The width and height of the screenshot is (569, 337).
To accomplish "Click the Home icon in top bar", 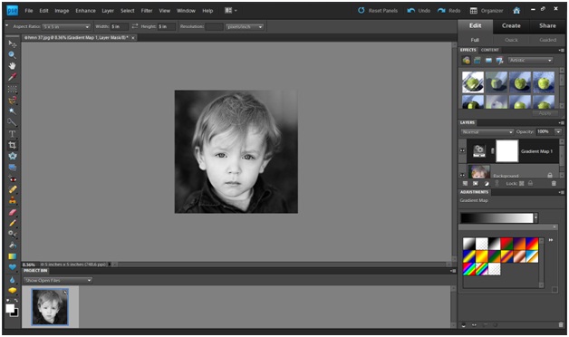I will [x=516, y=11].
